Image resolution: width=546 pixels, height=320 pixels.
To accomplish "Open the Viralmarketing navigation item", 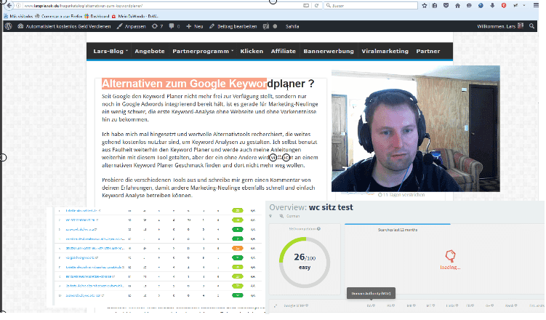I will click(x=385, y=51).
